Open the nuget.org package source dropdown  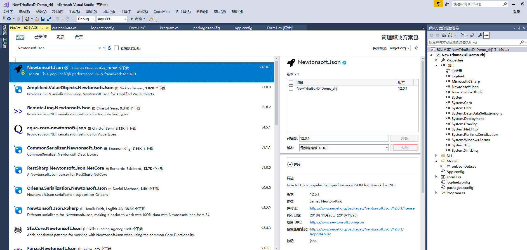(399, 48)
